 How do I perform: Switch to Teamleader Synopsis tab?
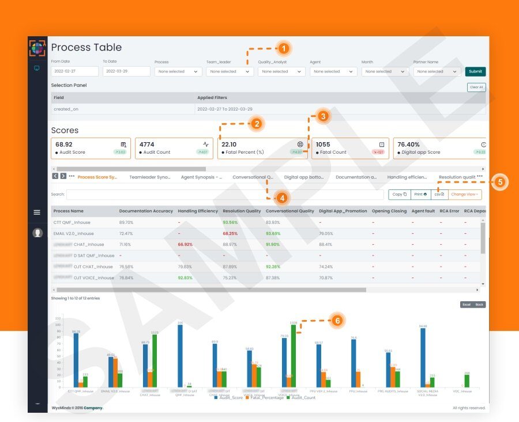[149, 177]
